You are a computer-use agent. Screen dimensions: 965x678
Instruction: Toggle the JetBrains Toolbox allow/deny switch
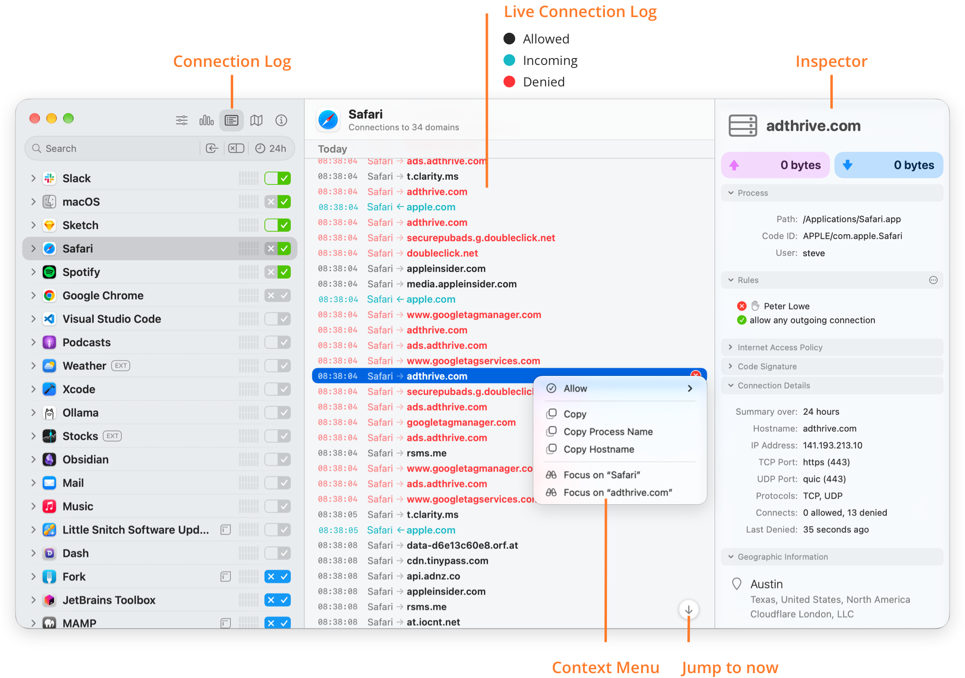pos(278,600)
